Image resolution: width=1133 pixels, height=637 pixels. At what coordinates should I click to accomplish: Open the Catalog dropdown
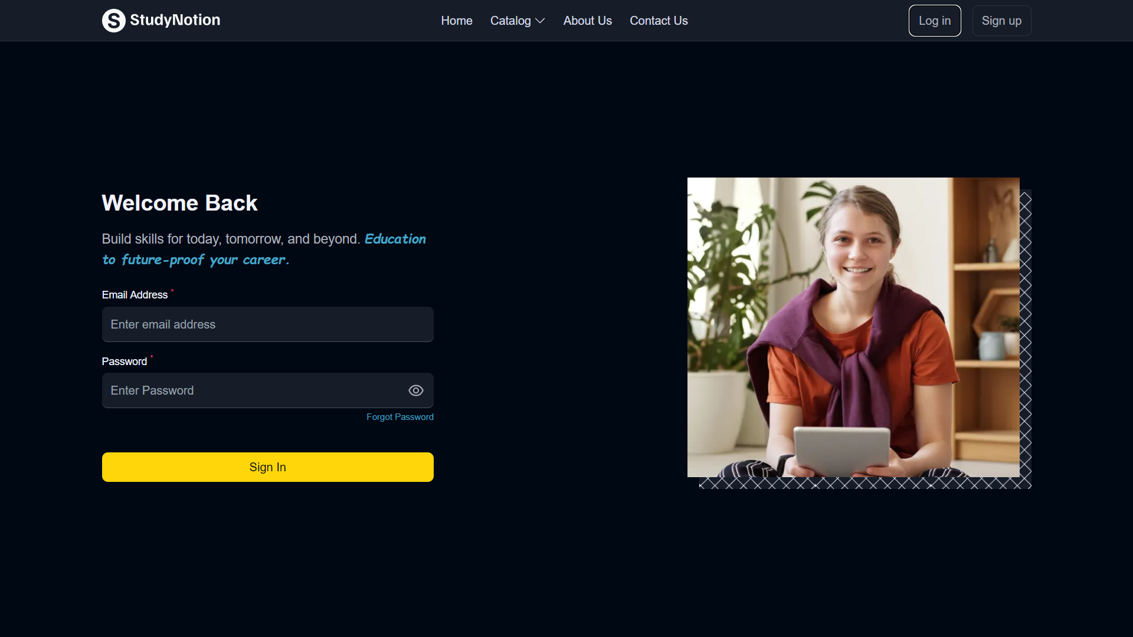510,20
